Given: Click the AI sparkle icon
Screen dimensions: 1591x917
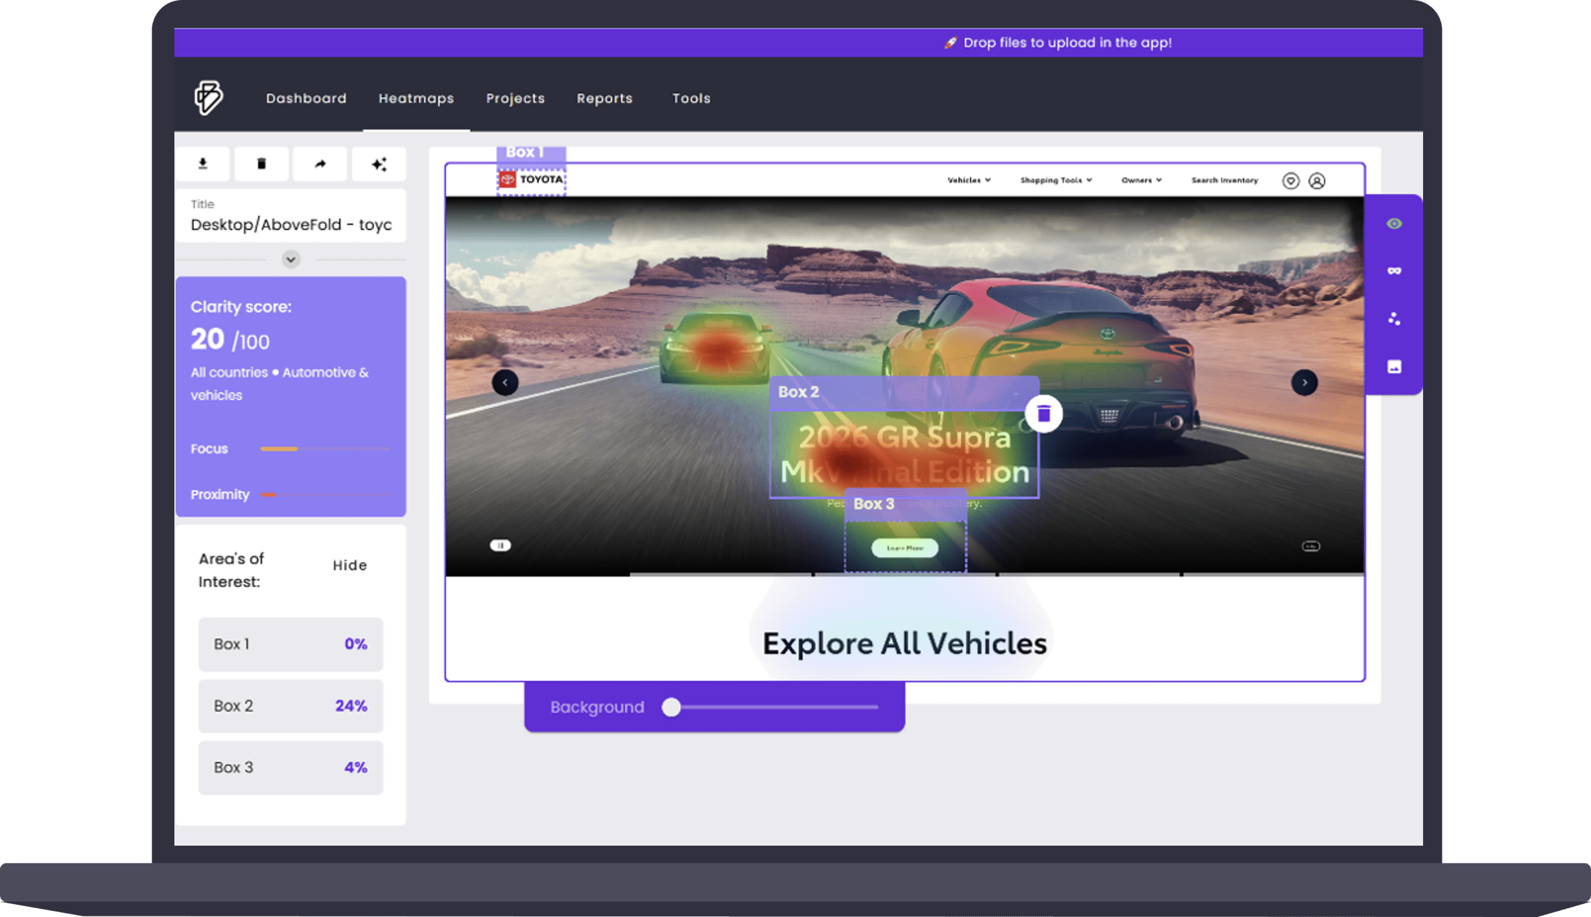Looking at the screenshot, I should click(379, 163).
